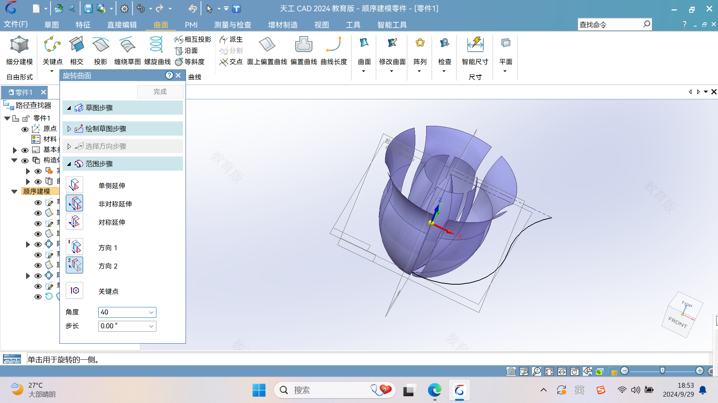Viewport: 718px width, 403px height.
Task: Select the 缠绕草图 wrap sketch tool
Action: click(128, 51)
